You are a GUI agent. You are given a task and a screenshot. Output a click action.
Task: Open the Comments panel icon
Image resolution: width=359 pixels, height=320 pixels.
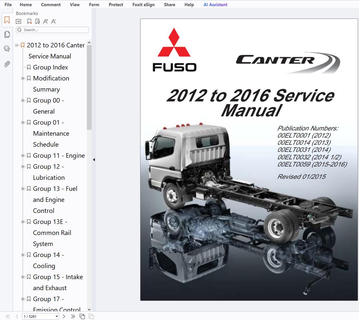click(x=7, y=49)
